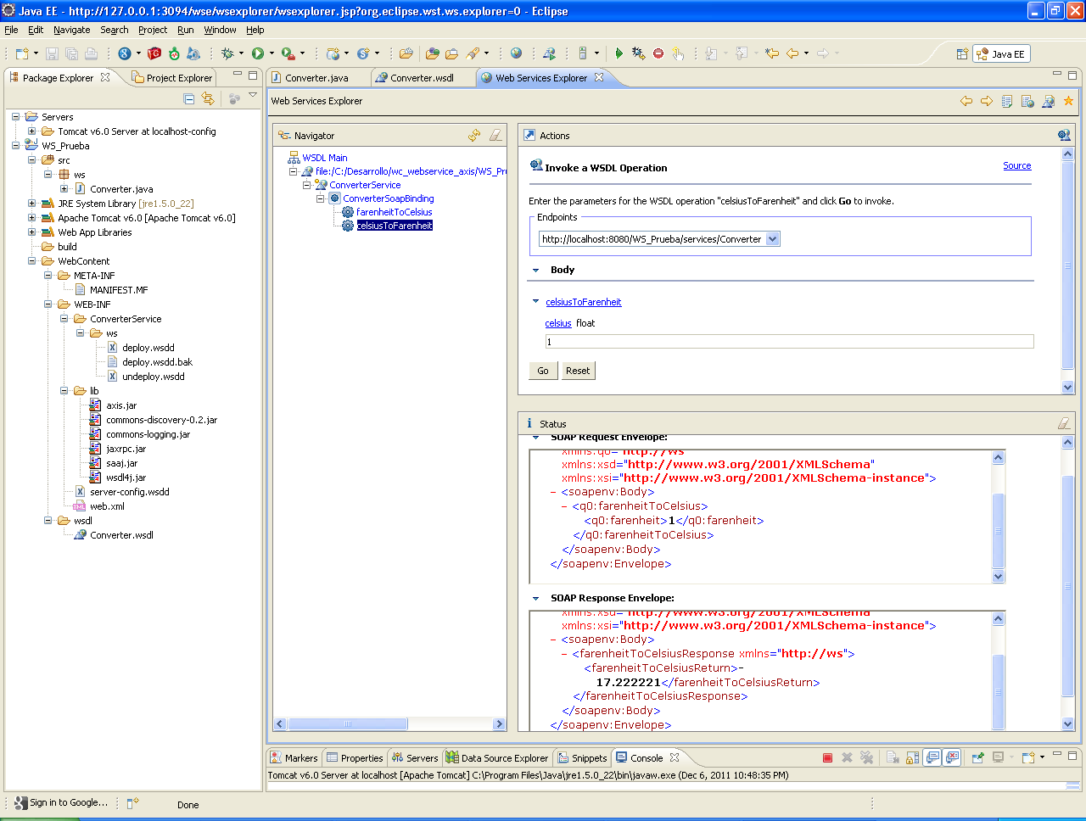Viewport: 1086px width, 821px height.
Task: Click the Back arrow in Web Services Explorer
Action: coord(966,101)
